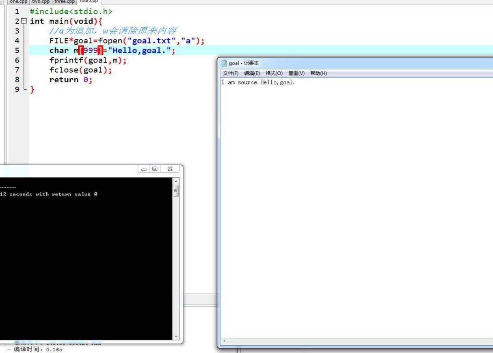Switch to the three.cpp tab
Viewport: 493px width, 353px height.
pyautogui.click(x=64, y=2)
